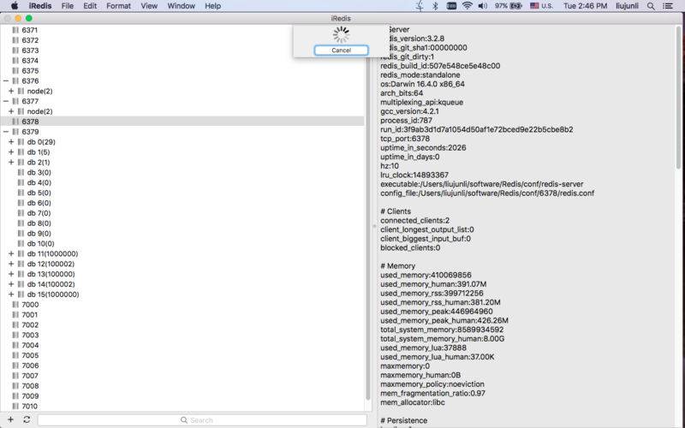The width and height of the screenshot is (685, 428).
Task: Click the server icon beside 7008
Action: (x=15, y=386)
